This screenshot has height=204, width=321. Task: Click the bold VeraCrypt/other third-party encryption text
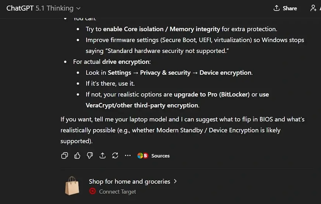142,105
